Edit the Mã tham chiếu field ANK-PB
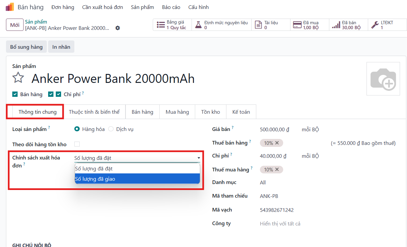This screenshot has width=407, height=247. point(269,196)
